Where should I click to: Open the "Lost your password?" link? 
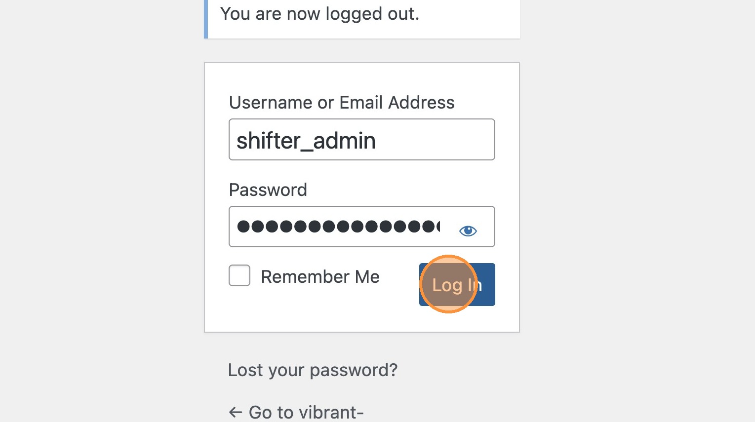coord(313,370)
